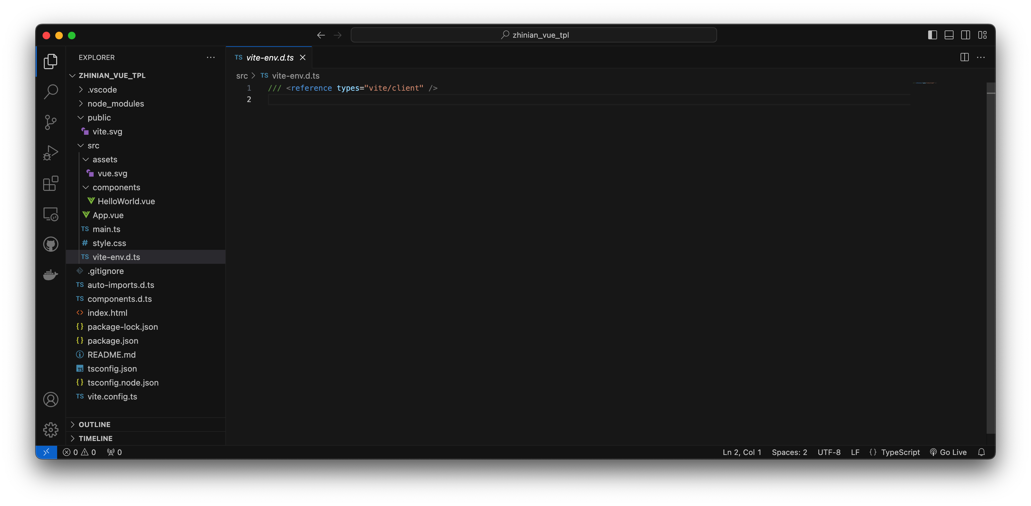1031x506 pixels.
Task: Open index.html file
Action: click(x=146, y=313)
